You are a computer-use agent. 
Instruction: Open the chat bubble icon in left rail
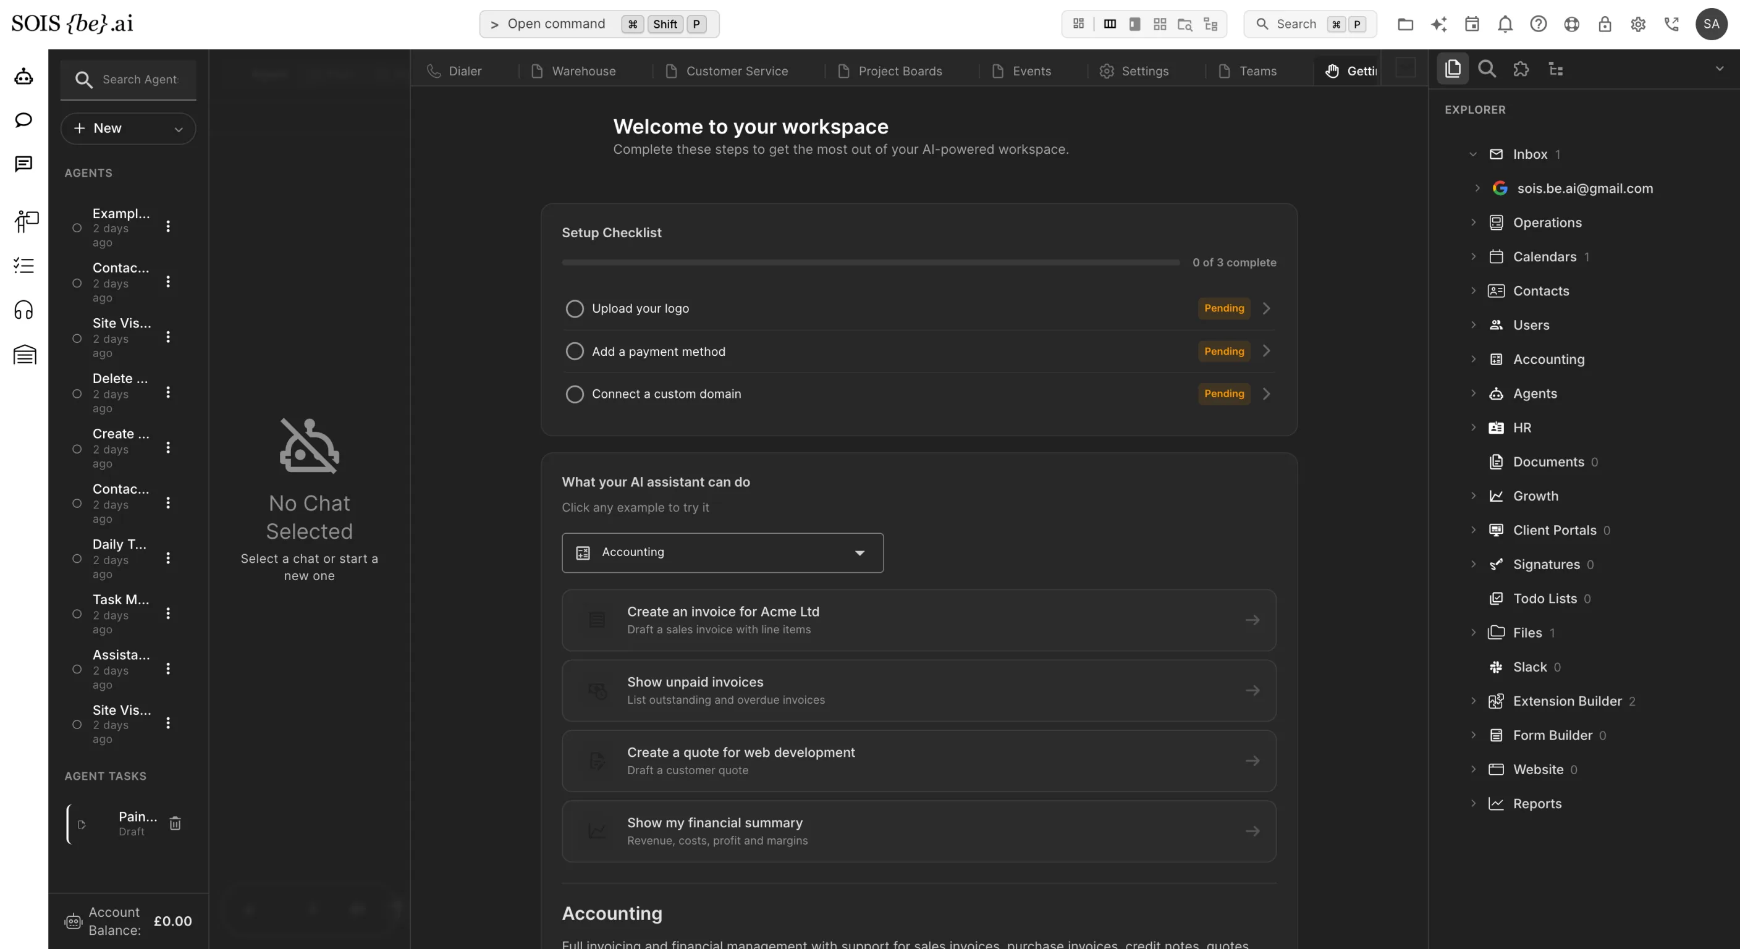(23, 120)
